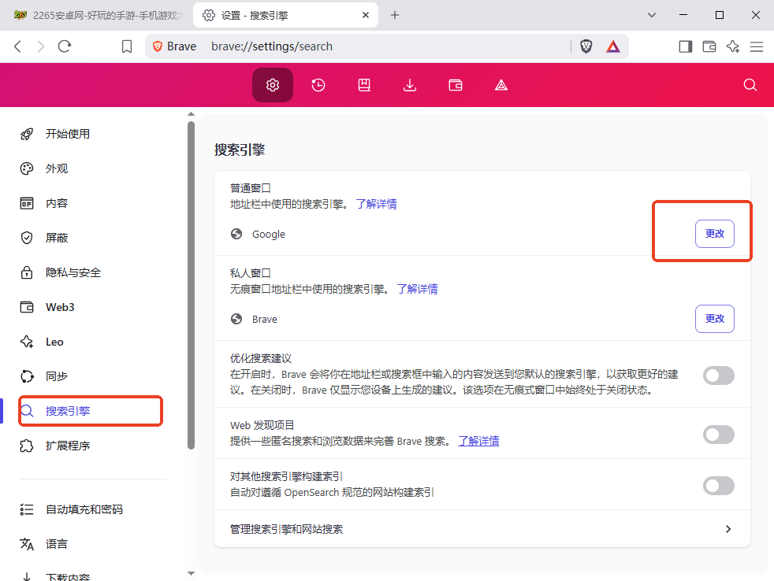Open the Brave Wallet toolbar icon
Viewport: 774px width, 581px height.
[x=709, y=46]
